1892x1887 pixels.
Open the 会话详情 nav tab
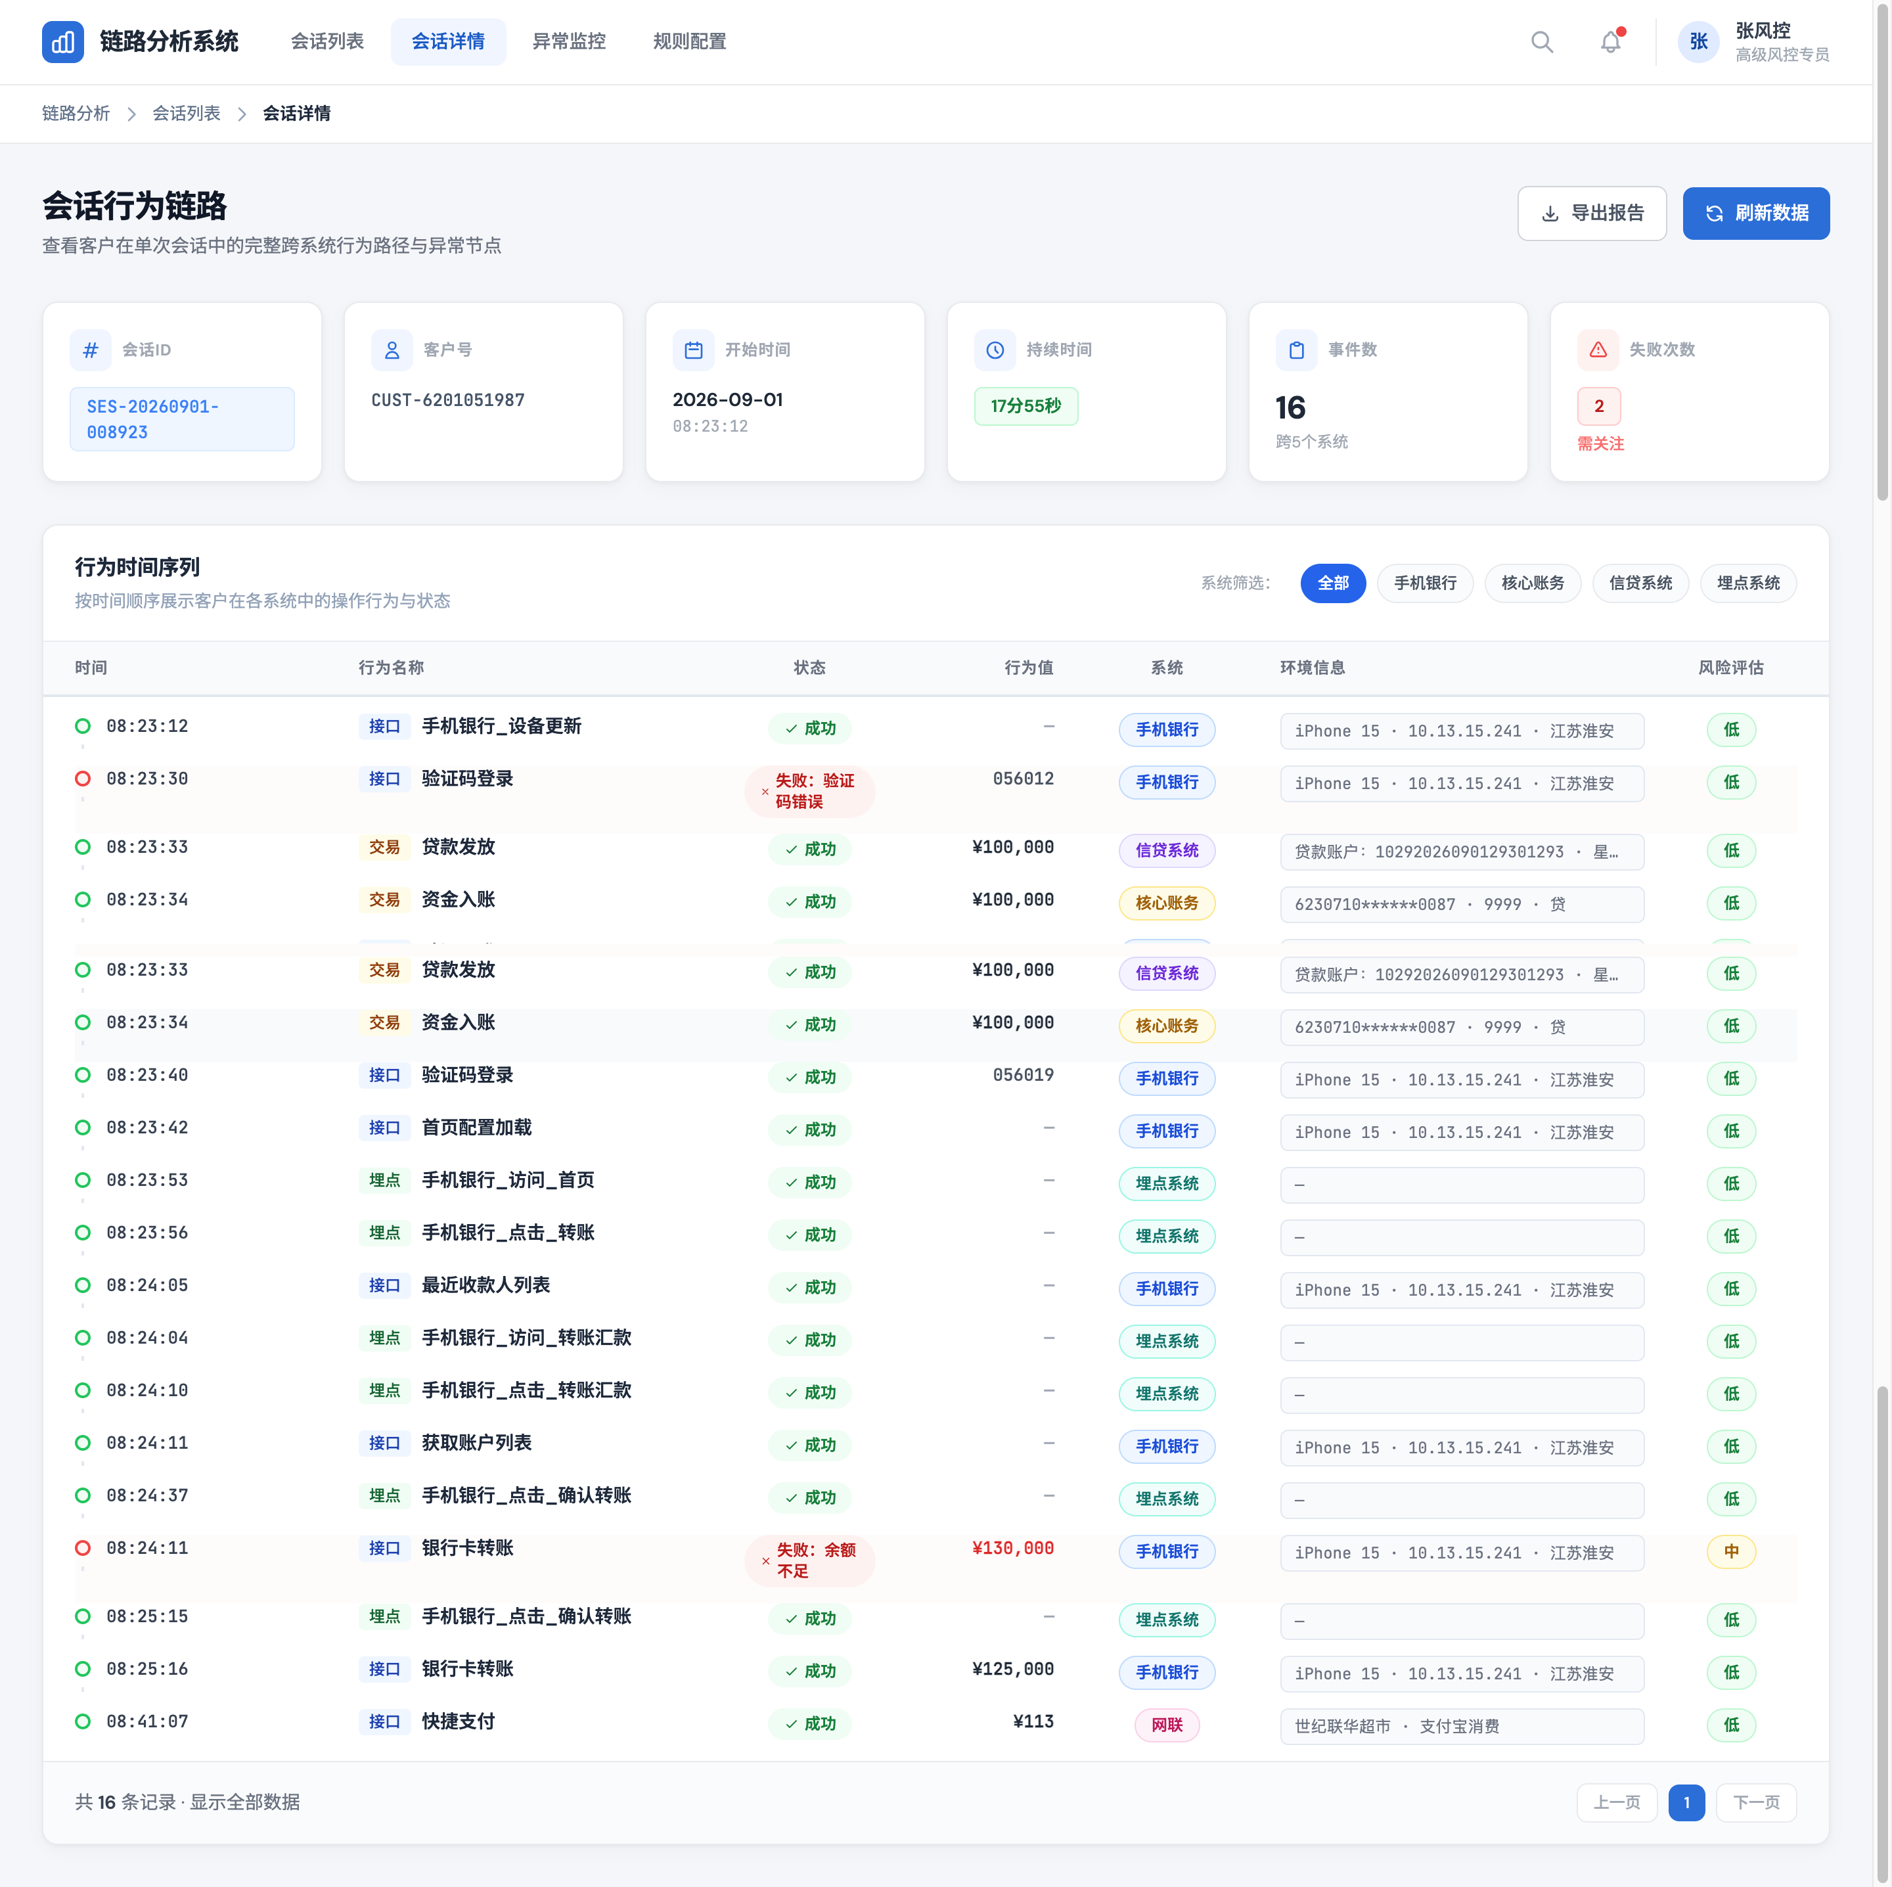point(447,42)
